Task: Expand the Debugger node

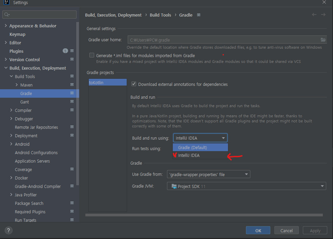Action: [11, 119]
